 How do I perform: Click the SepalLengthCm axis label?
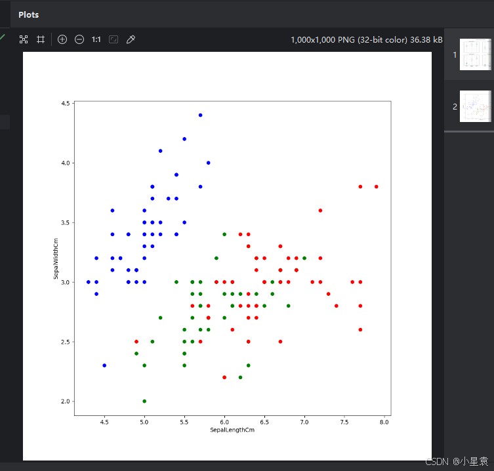tap(232, 430)
